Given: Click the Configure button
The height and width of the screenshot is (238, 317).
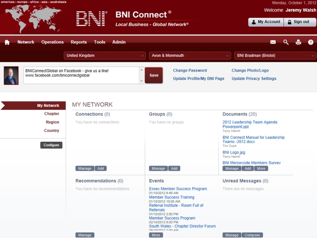Looking at the screenshot, I should click(51, 145).
